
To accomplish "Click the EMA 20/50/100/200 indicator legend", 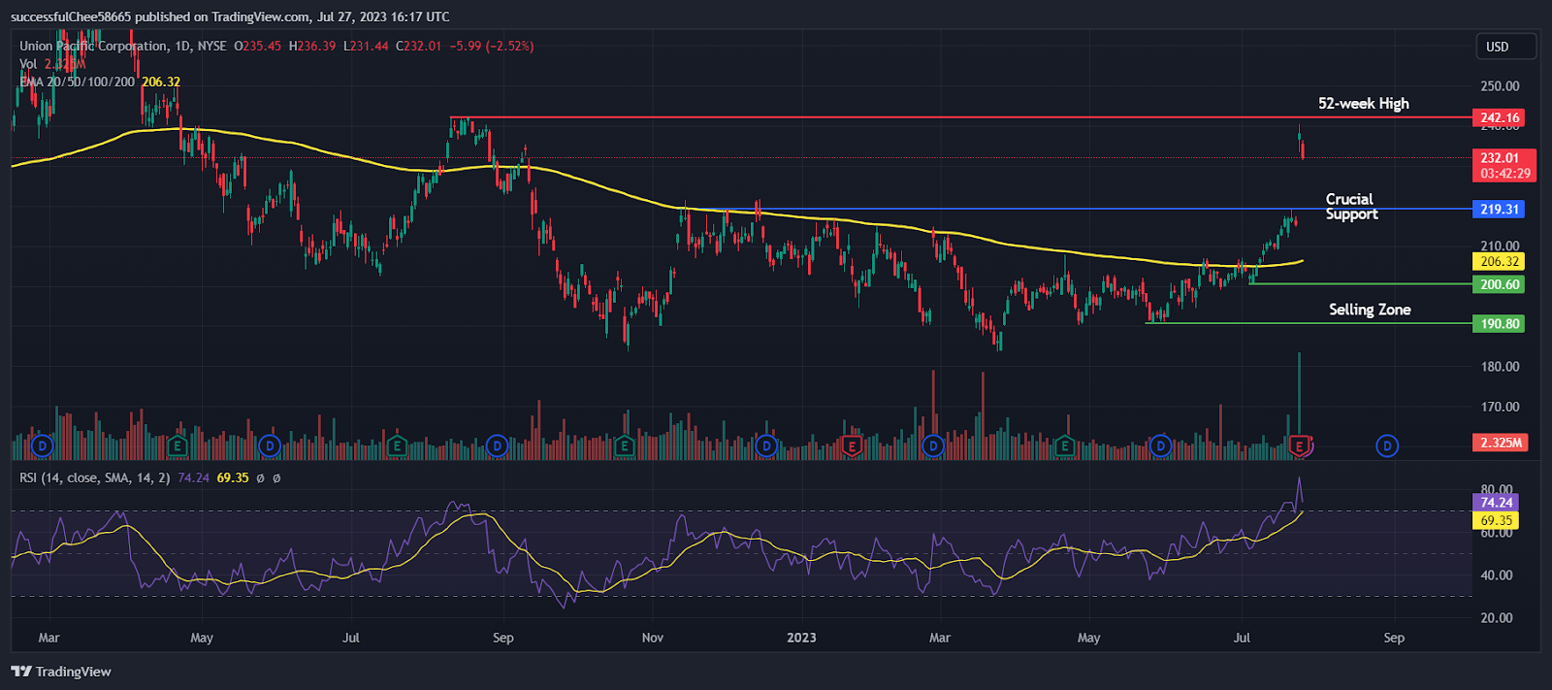I will [78, 82].
